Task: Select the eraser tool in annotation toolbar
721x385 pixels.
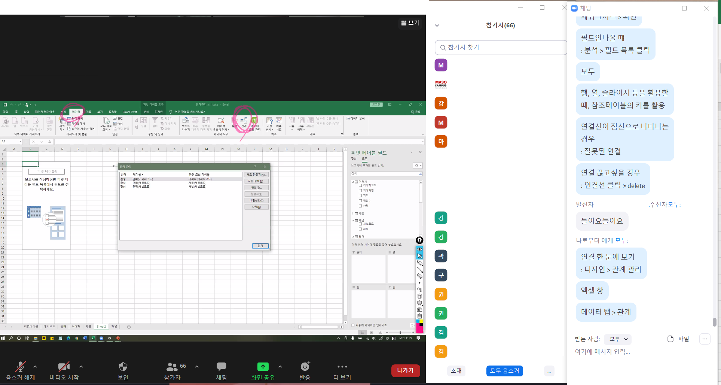Action: point(419,276)
